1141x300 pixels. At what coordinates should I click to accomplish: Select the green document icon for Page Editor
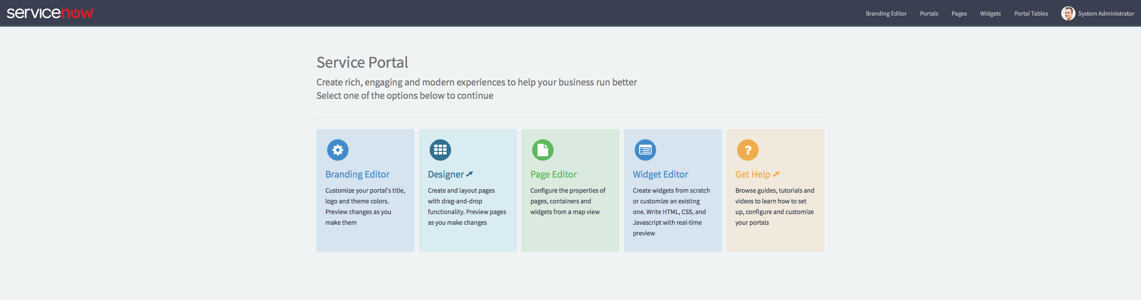tap(542, 150)
